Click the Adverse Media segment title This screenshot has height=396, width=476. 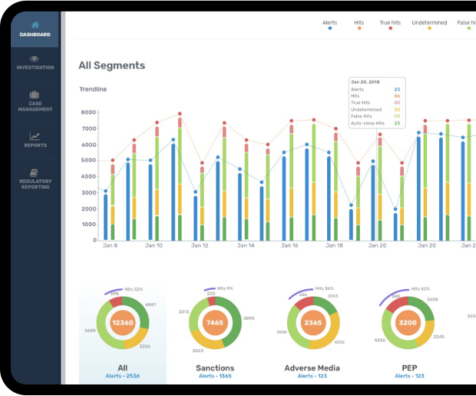click(312, 368)
